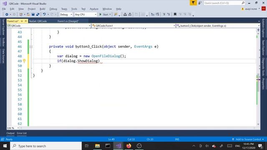Open the Debug configuration dropdown
The width and height of the screenshot is (267, 150).
66,15
